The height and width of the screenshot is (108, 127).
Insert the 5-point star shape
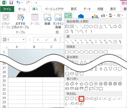(x=82, y=84)
